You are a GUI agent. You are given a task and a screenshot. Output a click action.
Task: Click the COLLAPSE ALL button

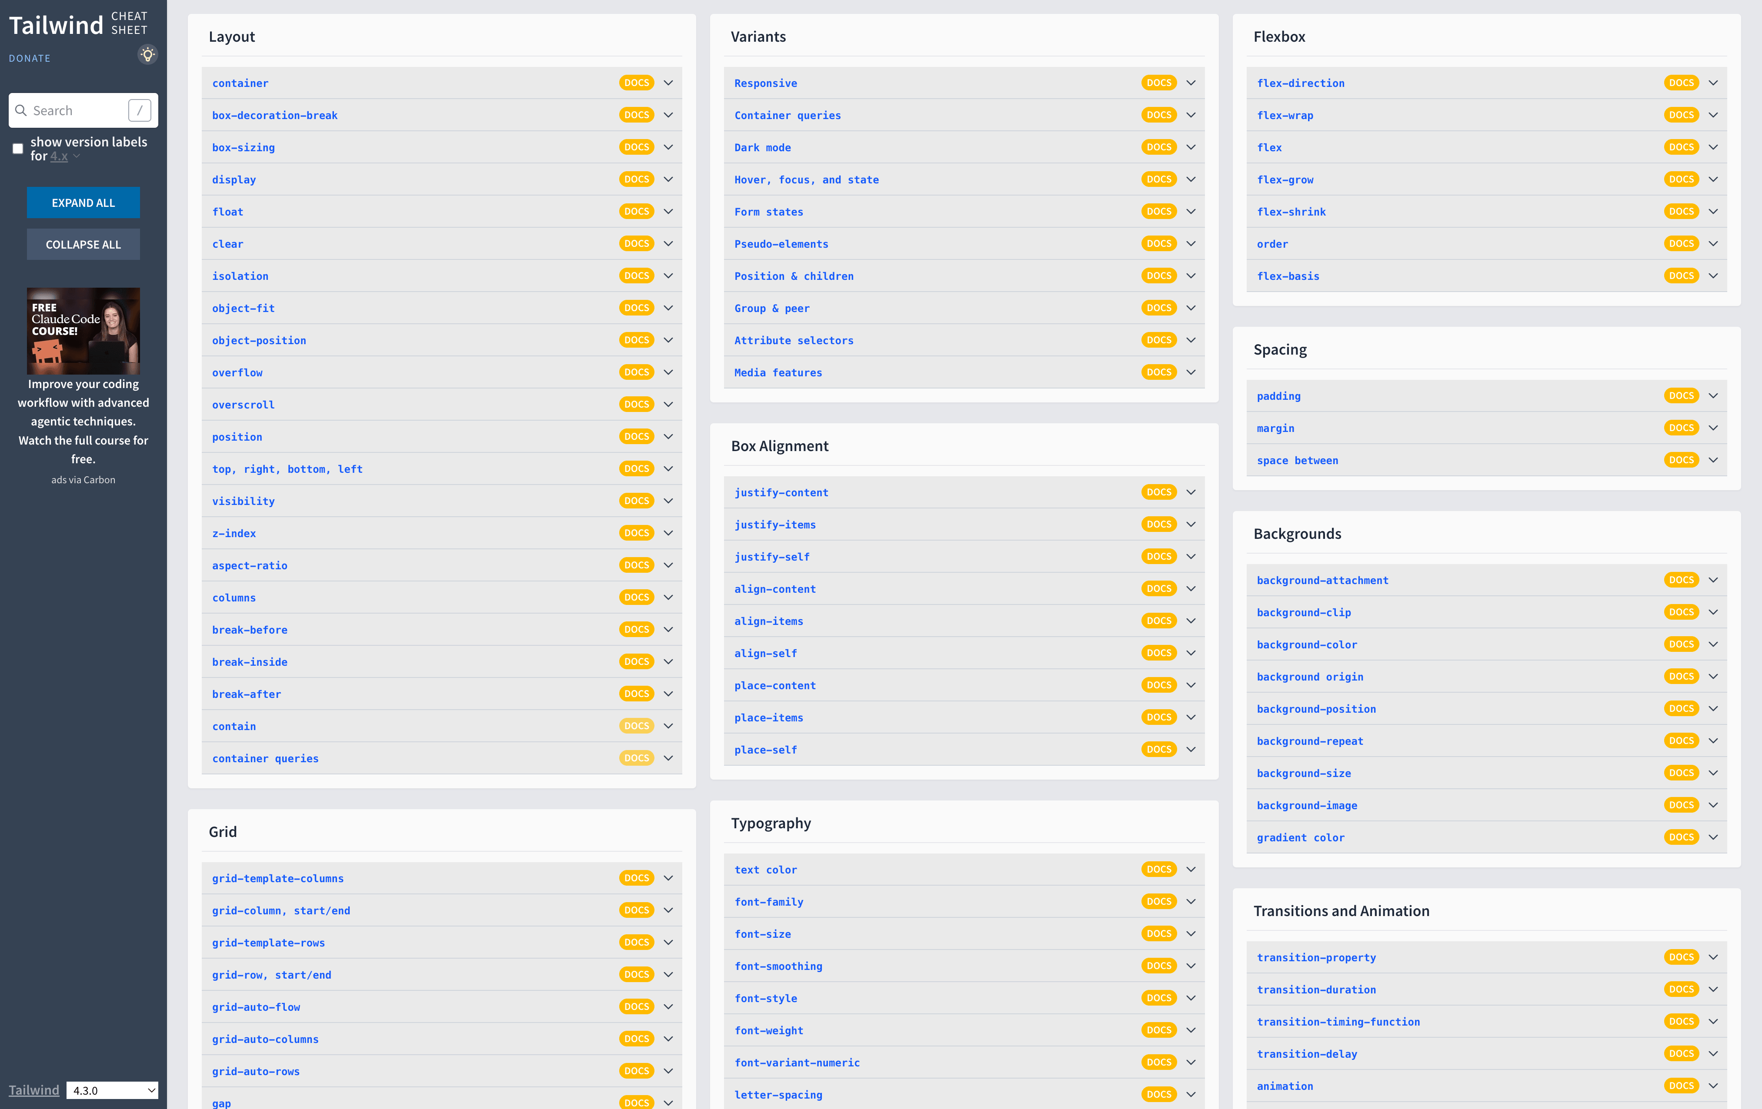click(83, 244)
